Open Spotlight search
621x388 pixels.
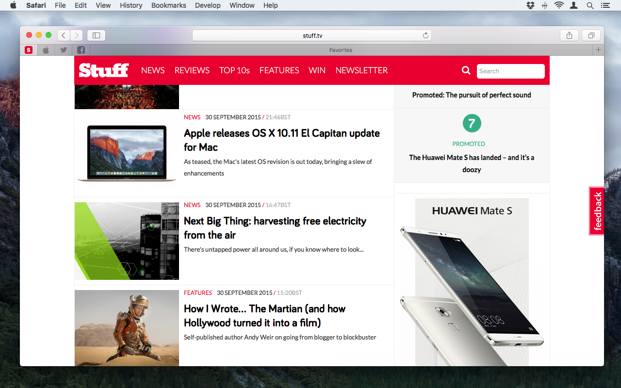590,5
